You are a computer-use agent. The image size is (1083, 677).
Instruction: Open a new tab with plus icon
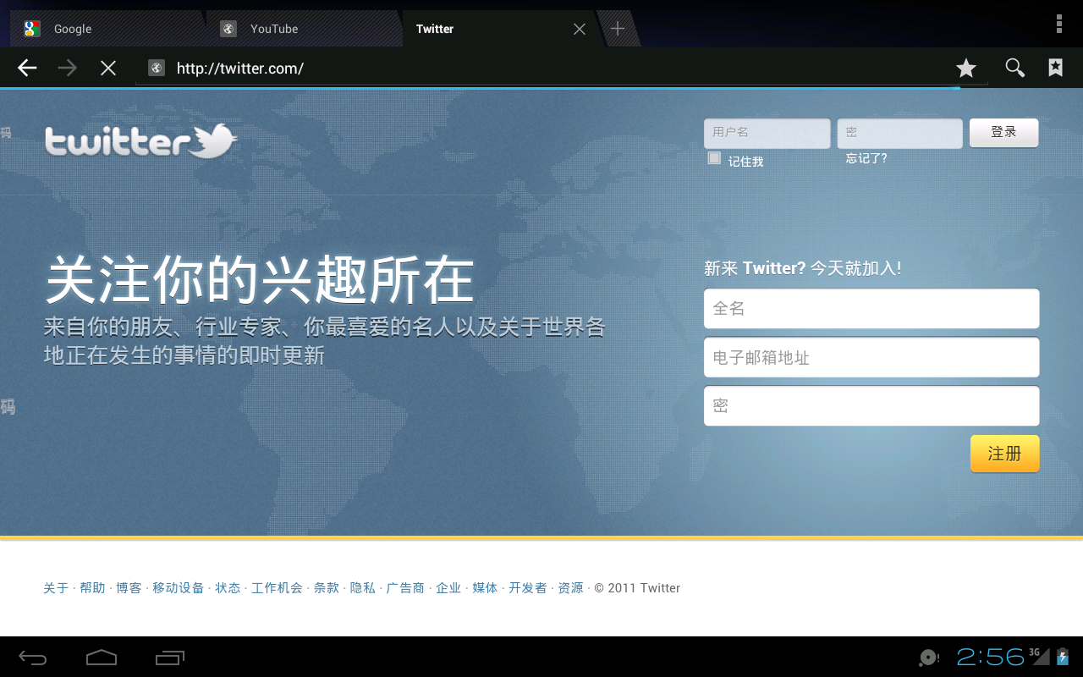pos(618,29)
